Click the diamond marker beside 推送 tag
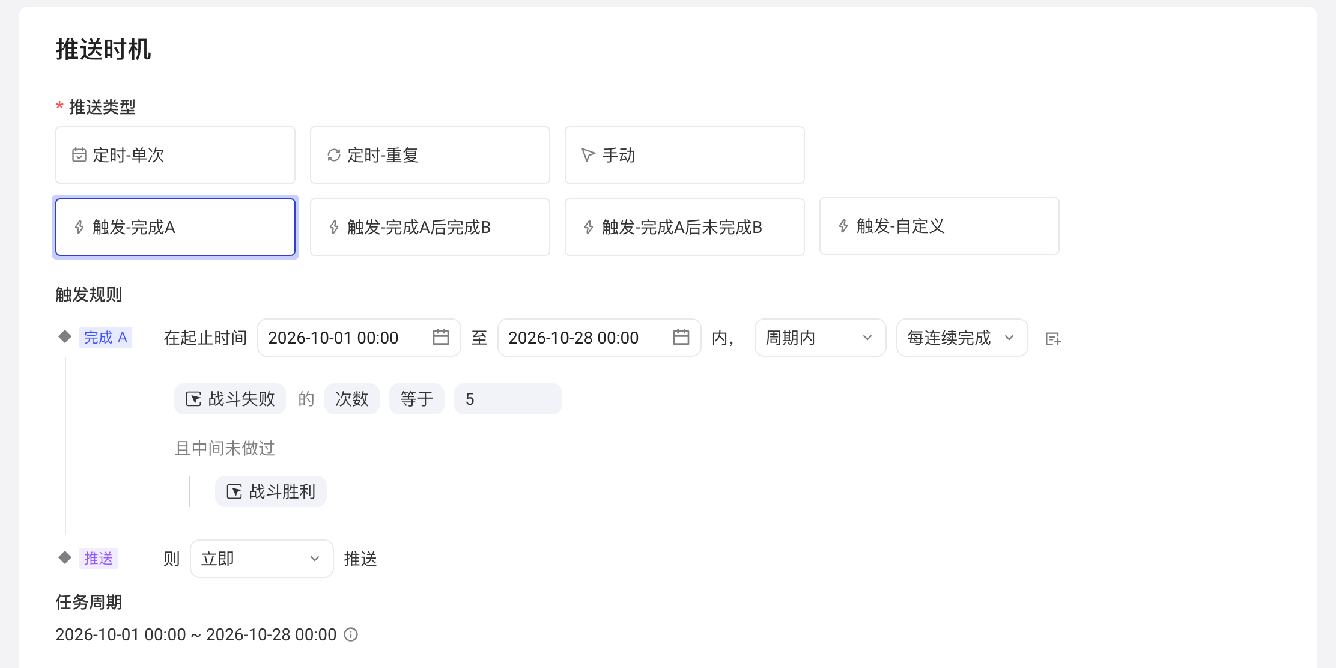The height and width of the screenshot is (668, 1336). tap(65, 557)
